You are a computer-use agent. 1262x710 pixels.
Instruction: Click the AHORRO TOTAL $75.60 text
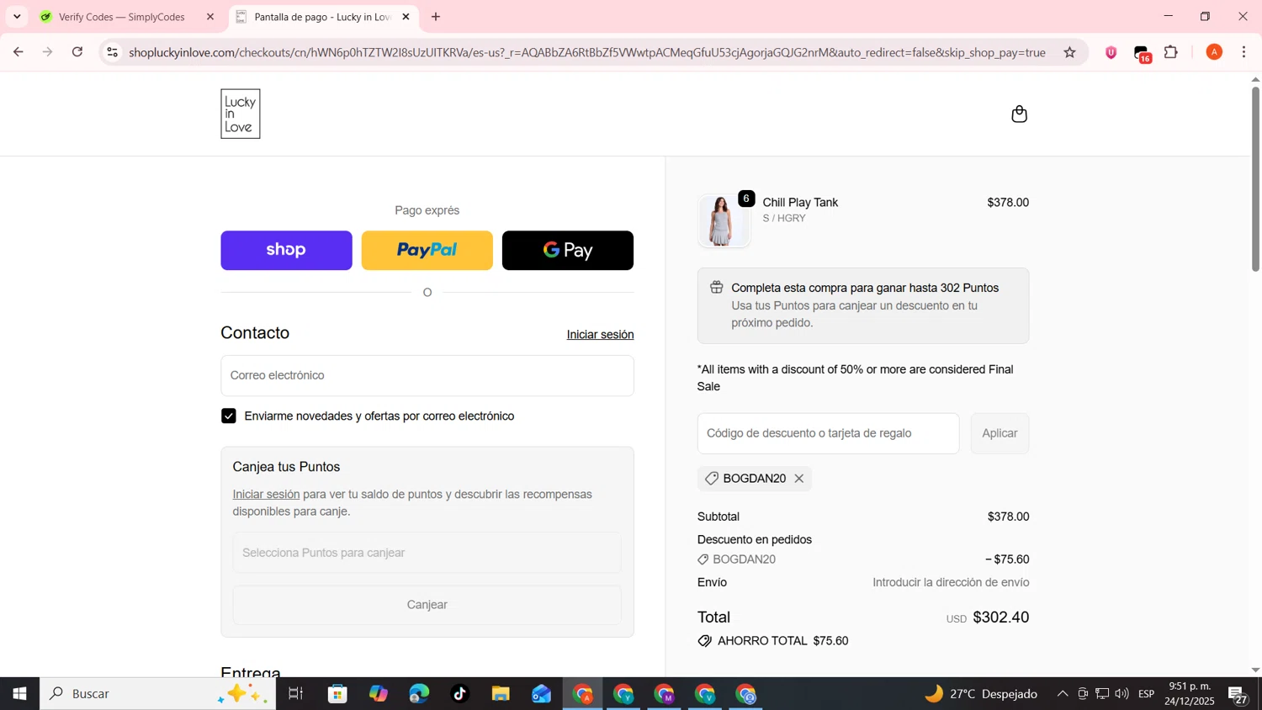[x=782, y=641]
